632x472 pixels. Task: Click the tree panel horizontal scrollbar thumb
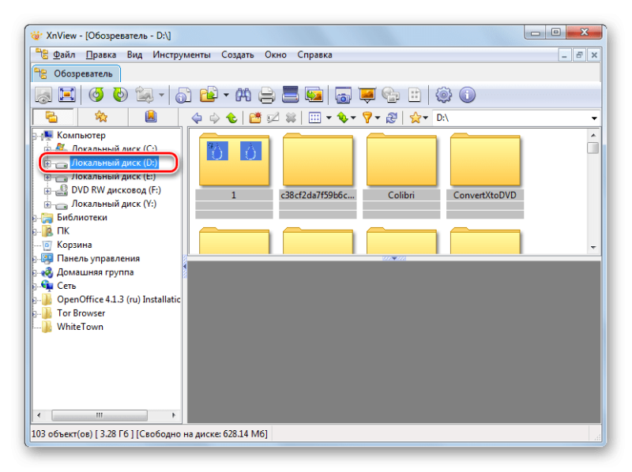100,415
